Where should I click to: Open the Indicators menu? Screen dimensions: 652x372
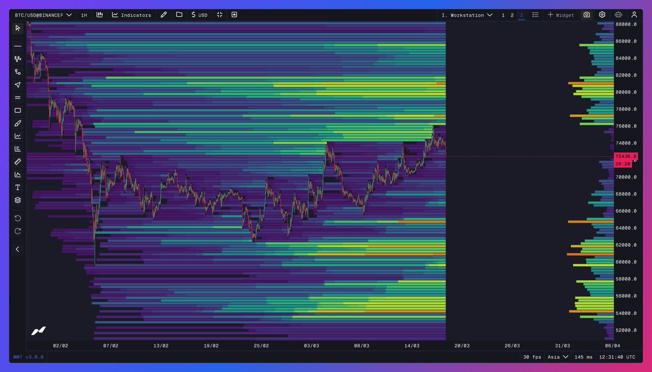(x=131, y=15)
